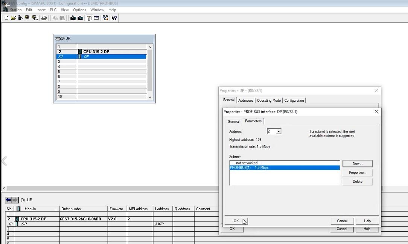Click the context Help arrow icon
The image size is (408, 244).
point(114,18)
